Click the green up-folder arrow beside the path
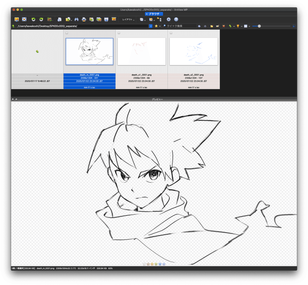This screenshot has width=308, height=285. (x=13, y=26)
